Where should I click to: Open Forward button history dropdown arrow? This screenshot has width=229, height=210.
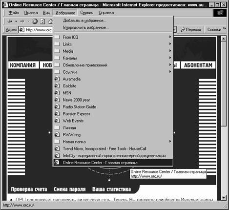pyautogui.click(x=28, y=21)
